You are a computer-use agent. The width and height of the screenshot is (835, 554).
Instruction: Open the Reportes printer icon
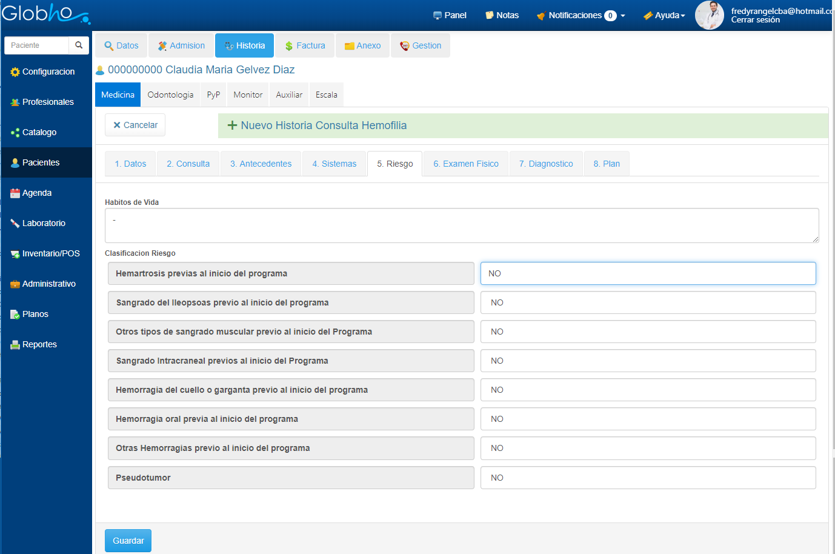pyautogui.click(x=15, y=345)
